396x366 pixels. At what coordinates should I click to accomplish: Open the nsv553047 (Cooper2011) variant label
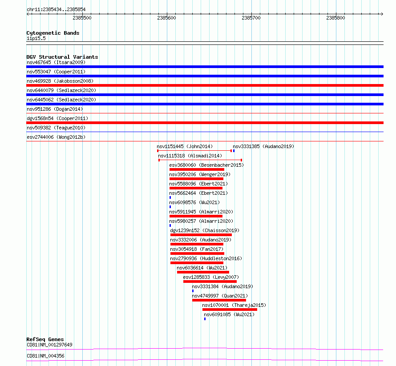[56, 72]
